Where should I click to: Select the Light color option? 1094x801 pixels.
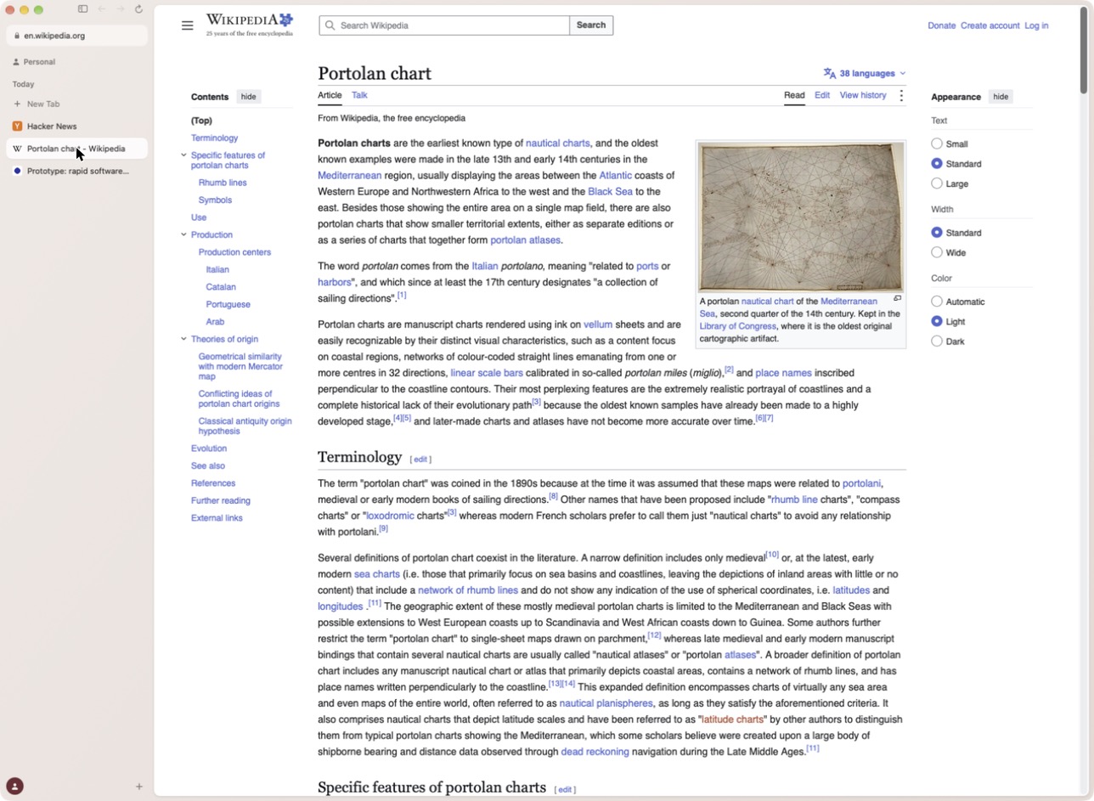click(x=937, y=321)
